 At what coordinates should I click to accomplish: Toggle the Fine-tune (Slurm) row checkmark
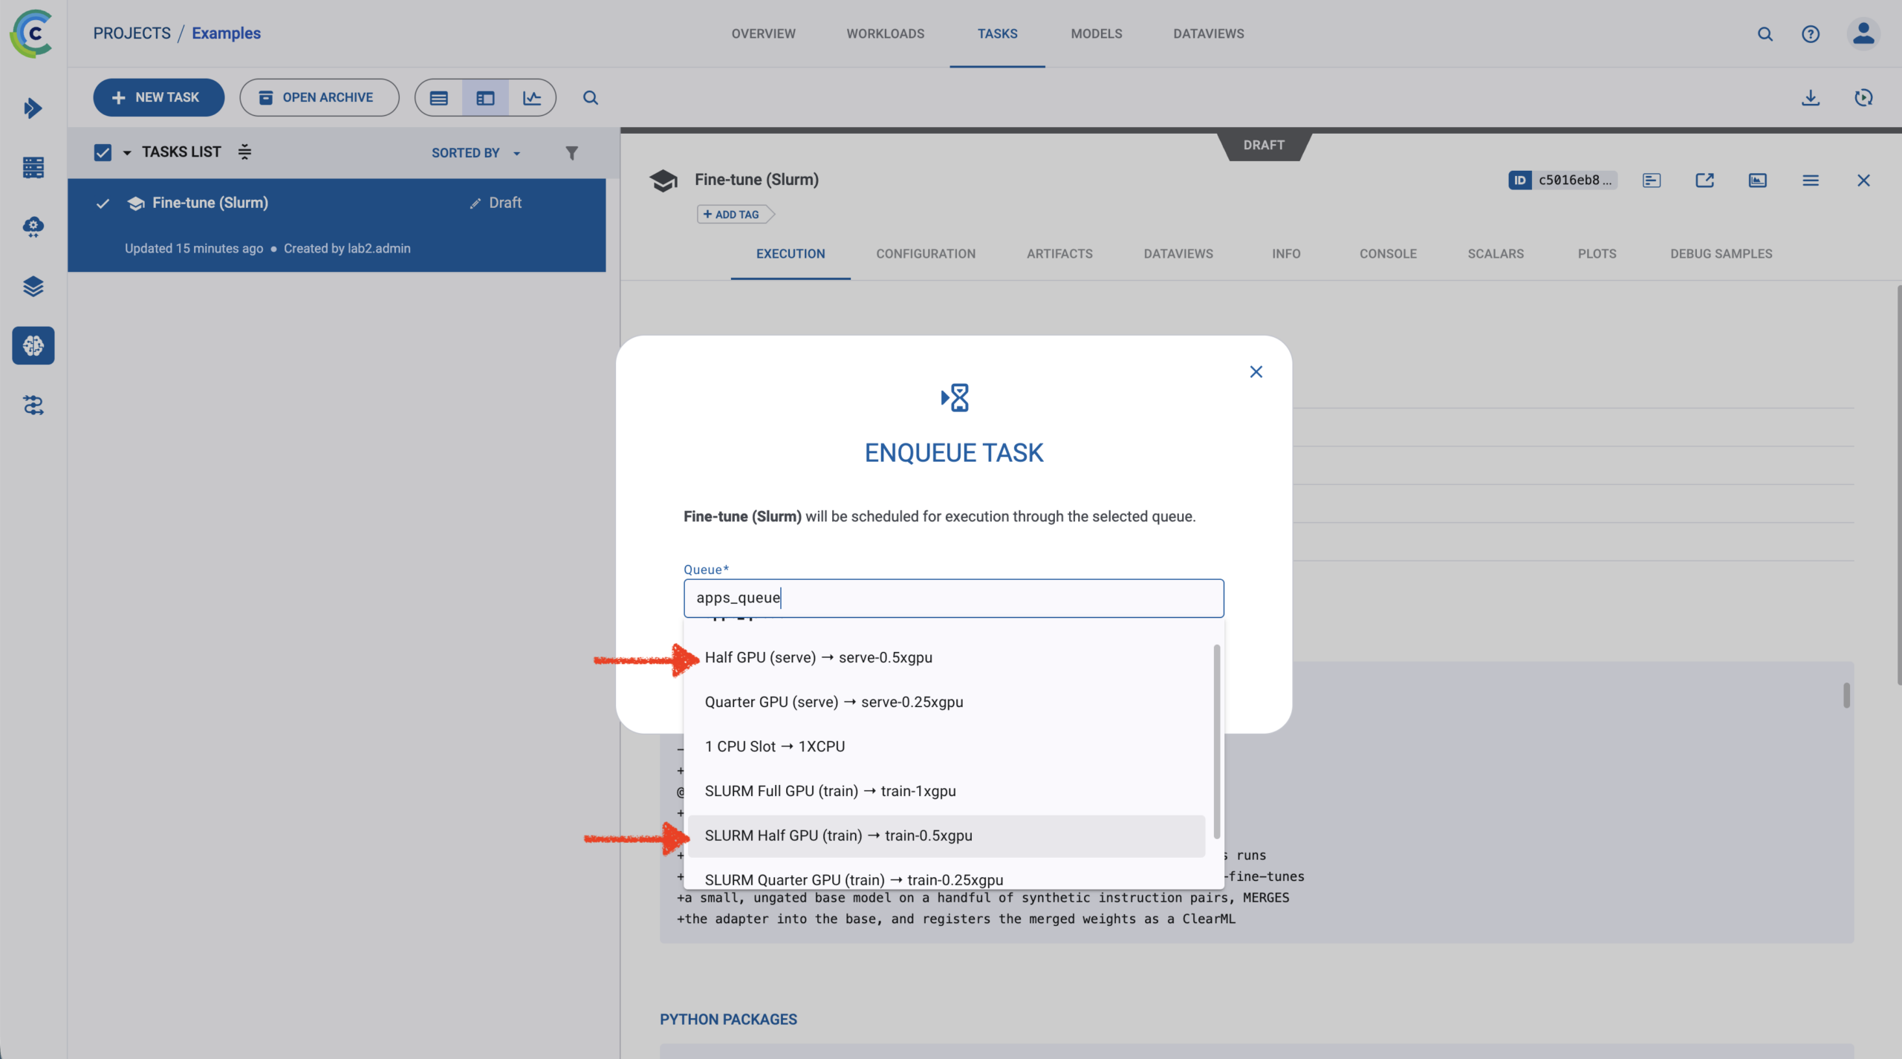[x=103, y=203]
